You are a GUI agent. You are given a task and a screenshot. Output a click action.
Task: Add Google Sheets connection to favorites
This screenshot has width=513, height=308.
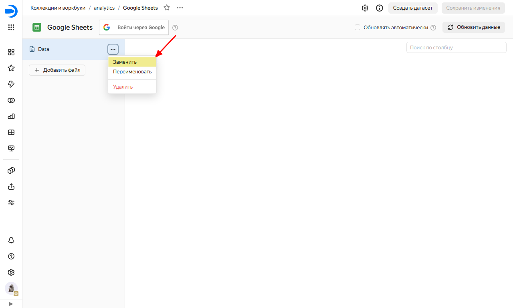coord(167,8)
